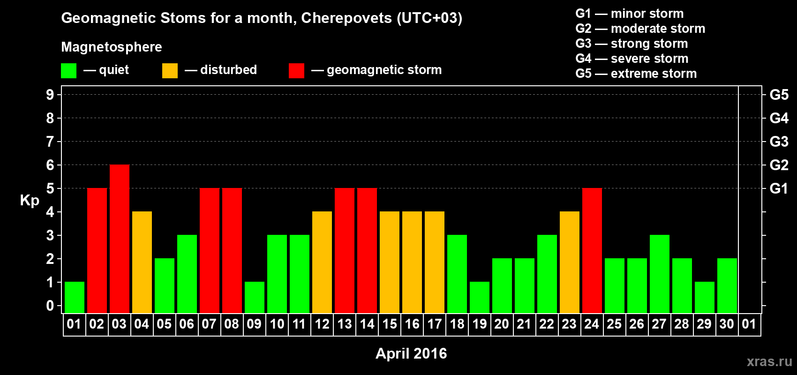Click 'G1 — minor storm' legend entry
Image resolution: width=797 pixels, height=375 pixels.
click(x=630, y=14)
